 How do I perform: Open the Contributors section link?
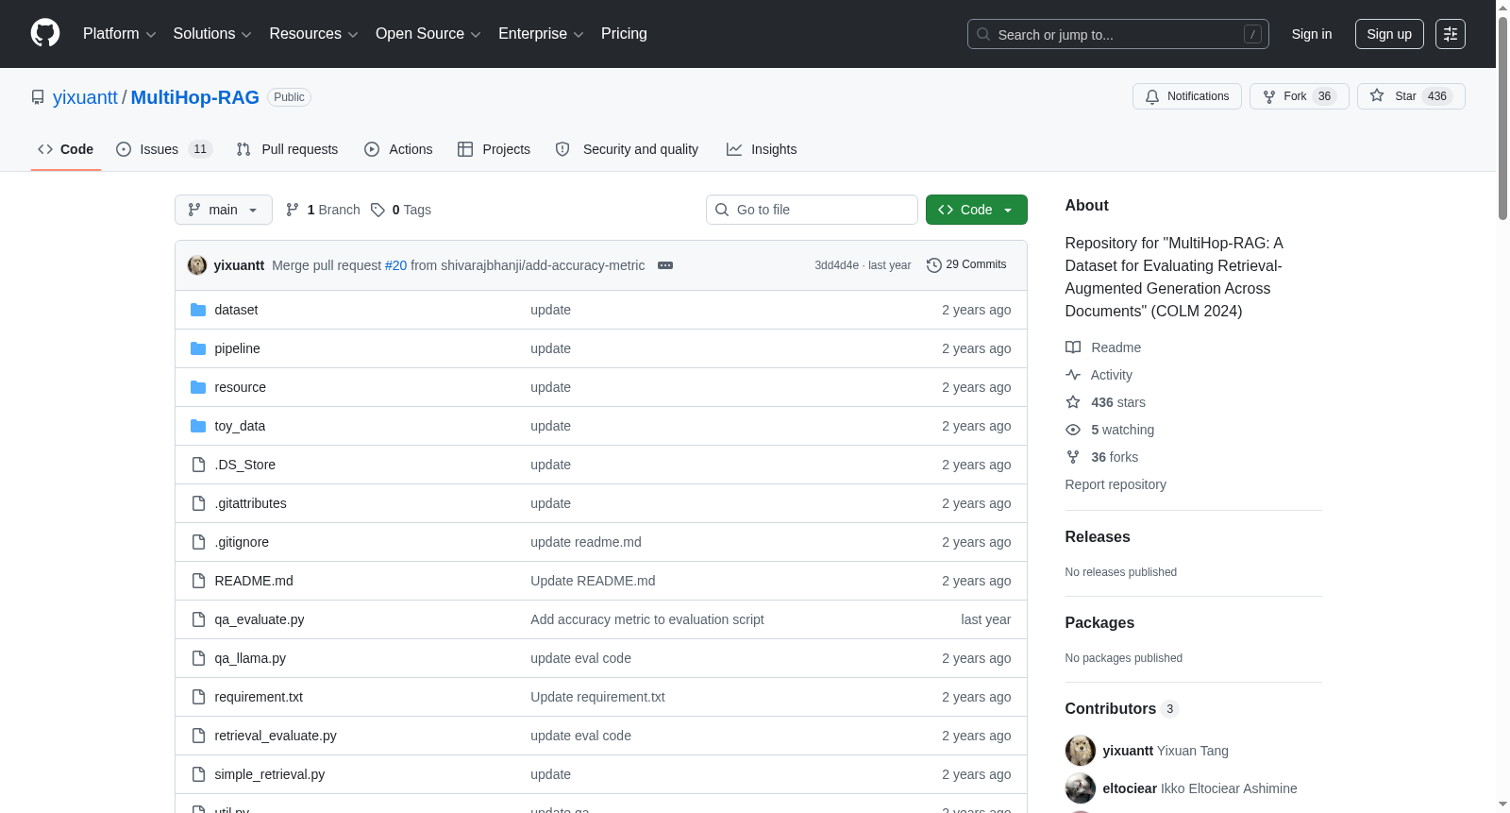point(1122,708)
